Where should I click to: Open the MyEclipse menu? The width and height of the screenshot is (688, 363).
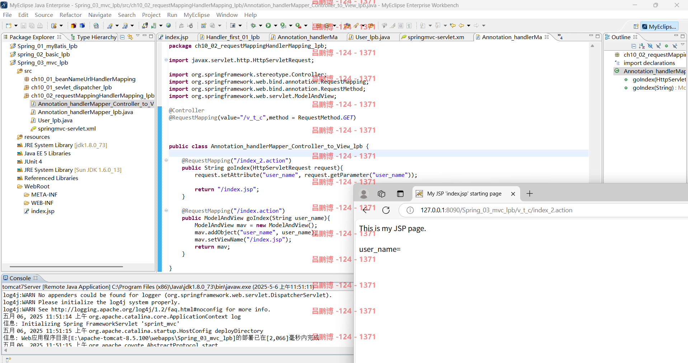[x=197, y=15]
